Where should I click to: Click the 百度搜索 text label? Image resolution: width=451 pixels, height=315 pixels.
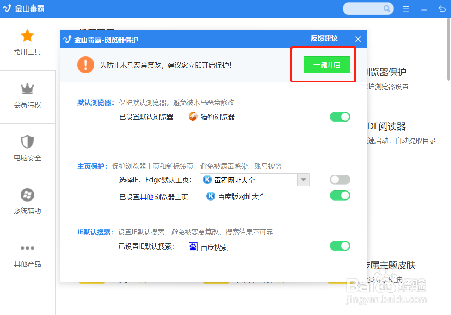[x=214, y=247]
